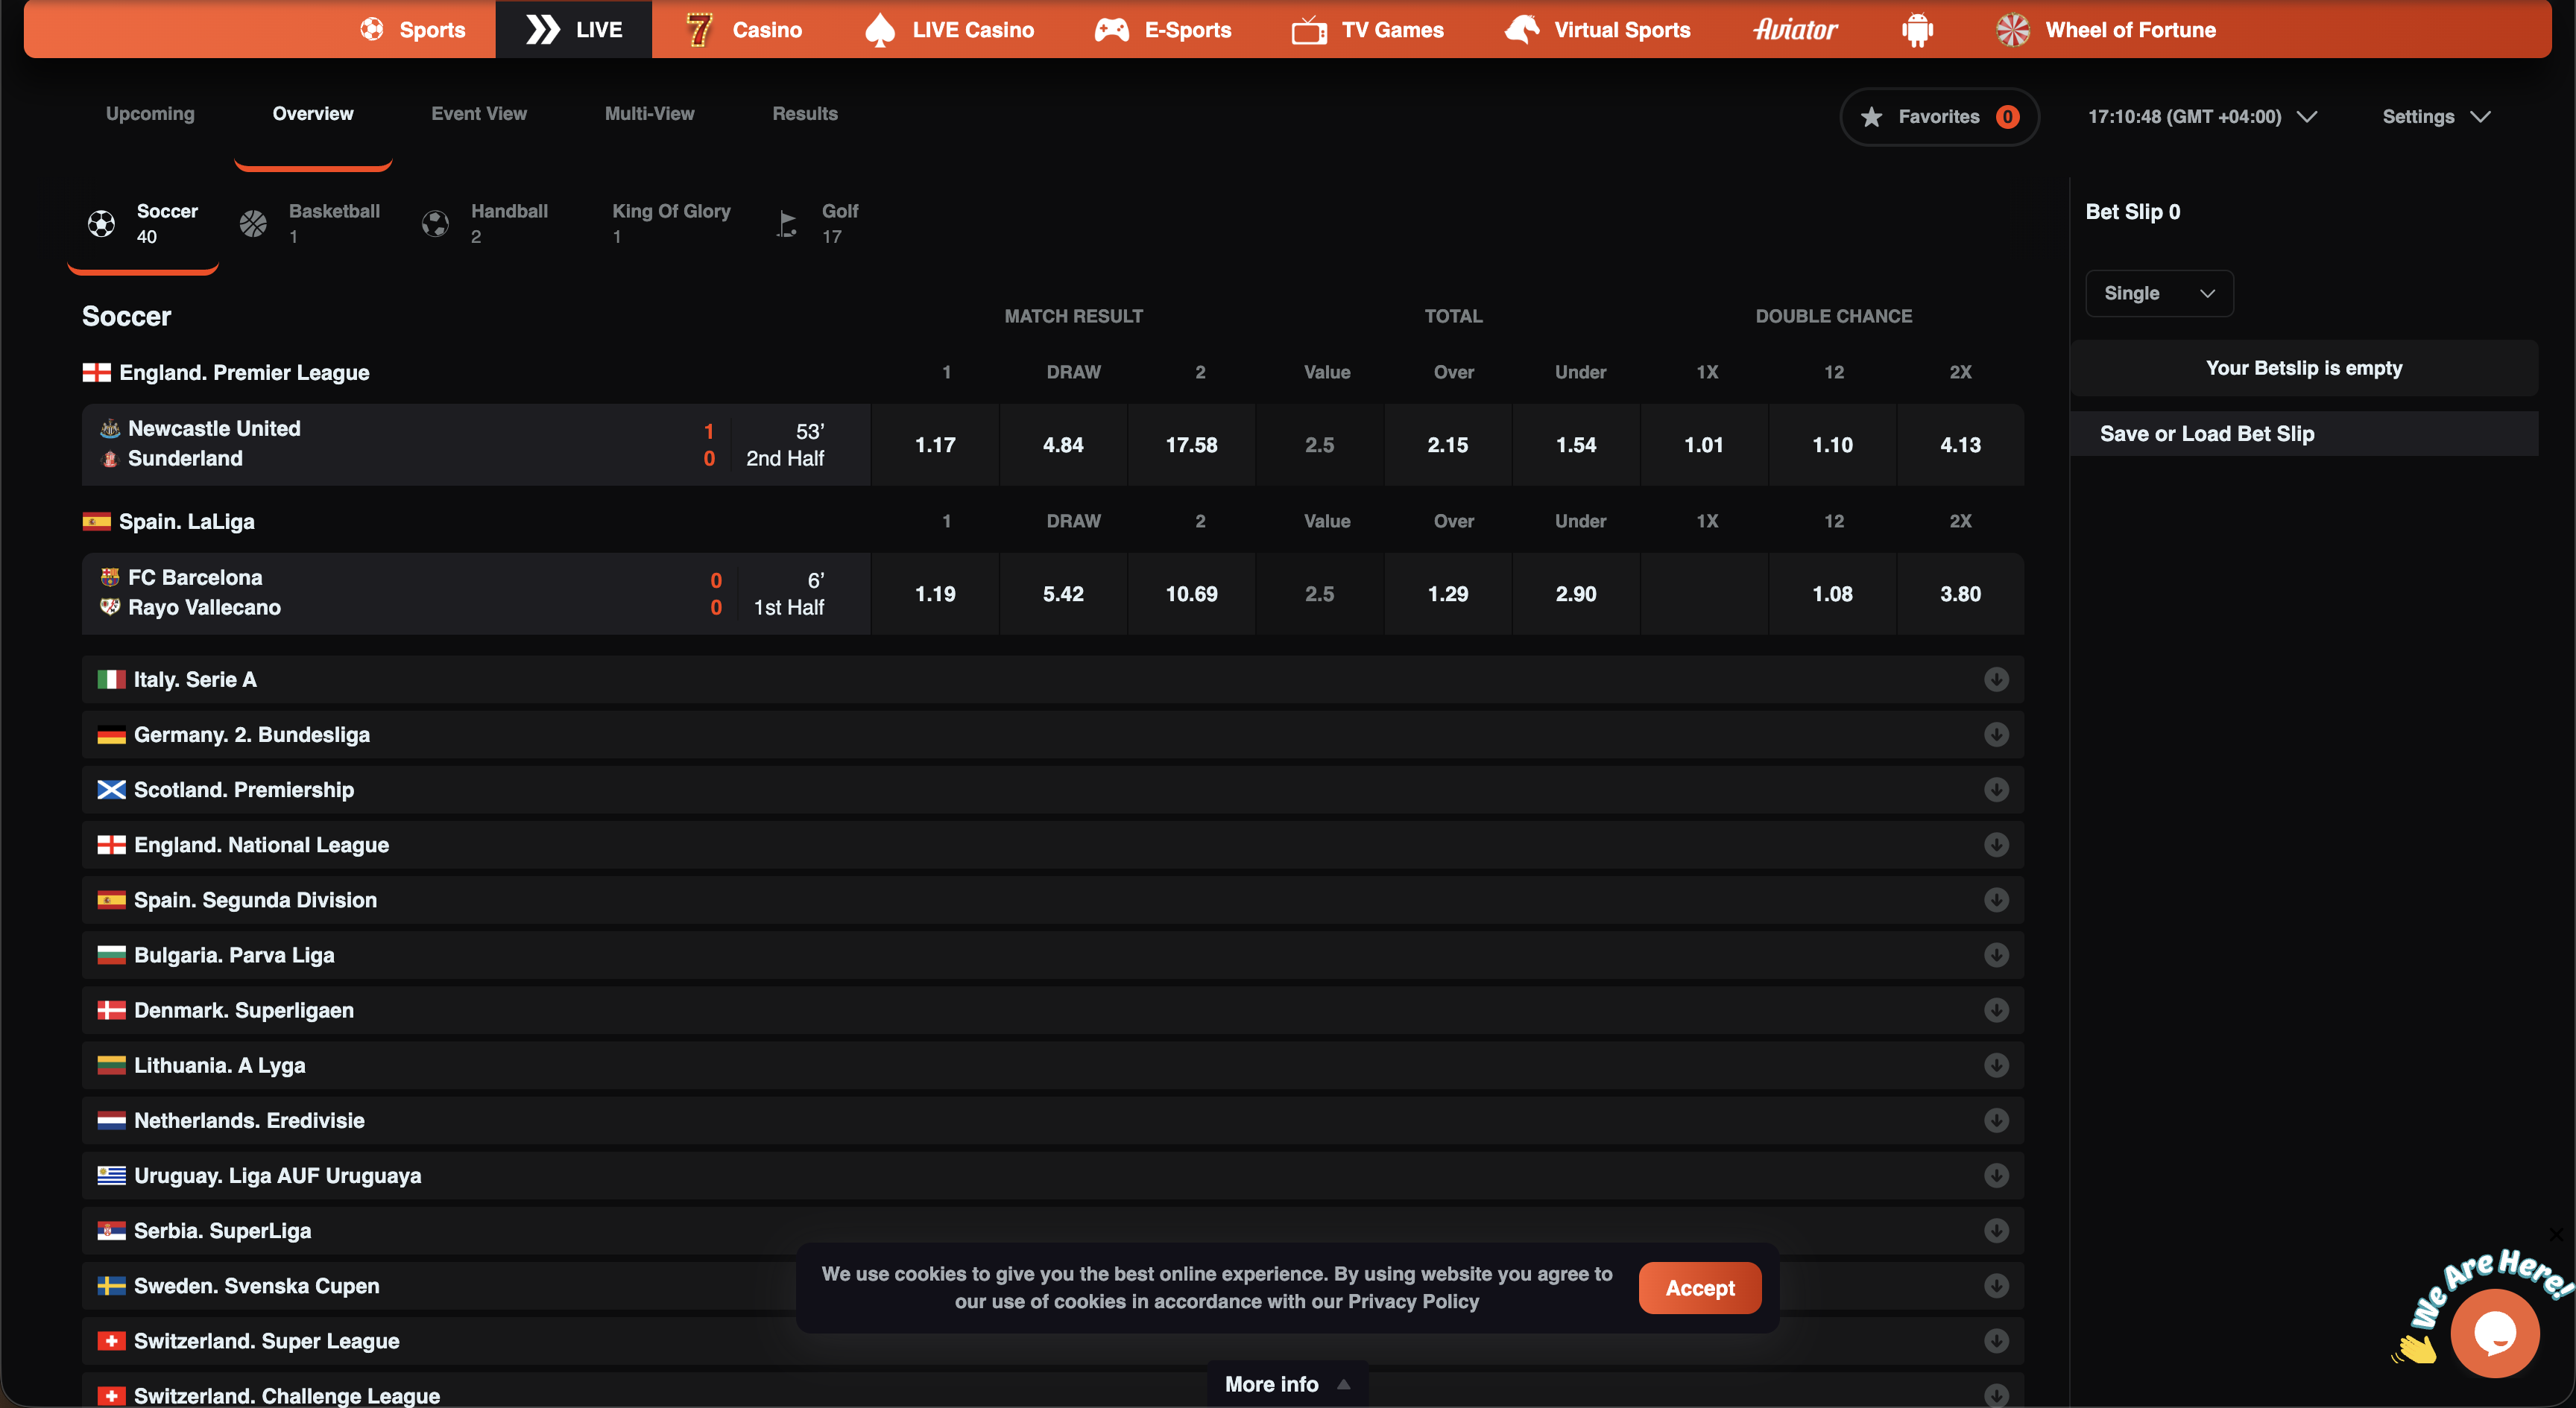
Task: Expand Spain. Segunda Division arrow
Action: pos(1996,899)
